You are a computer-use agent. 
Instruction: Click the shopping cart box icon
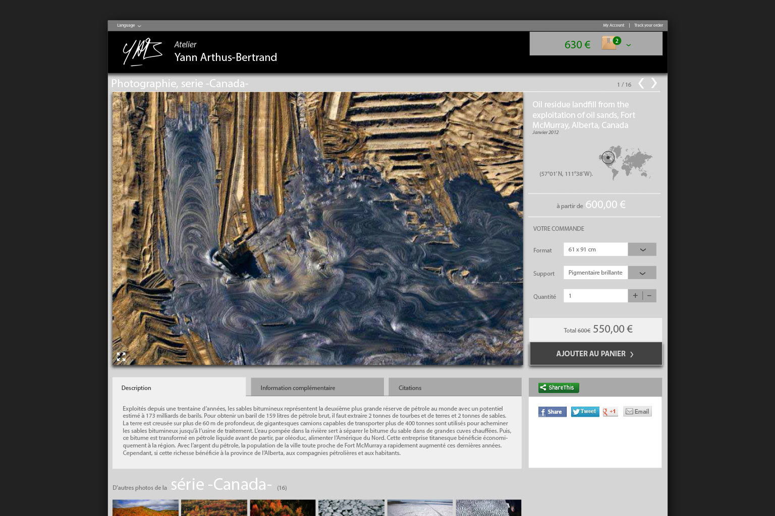pos(609,43)
